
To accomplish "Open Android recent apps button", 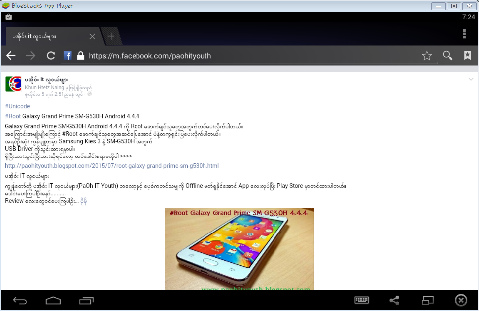I will pos(86,301).
